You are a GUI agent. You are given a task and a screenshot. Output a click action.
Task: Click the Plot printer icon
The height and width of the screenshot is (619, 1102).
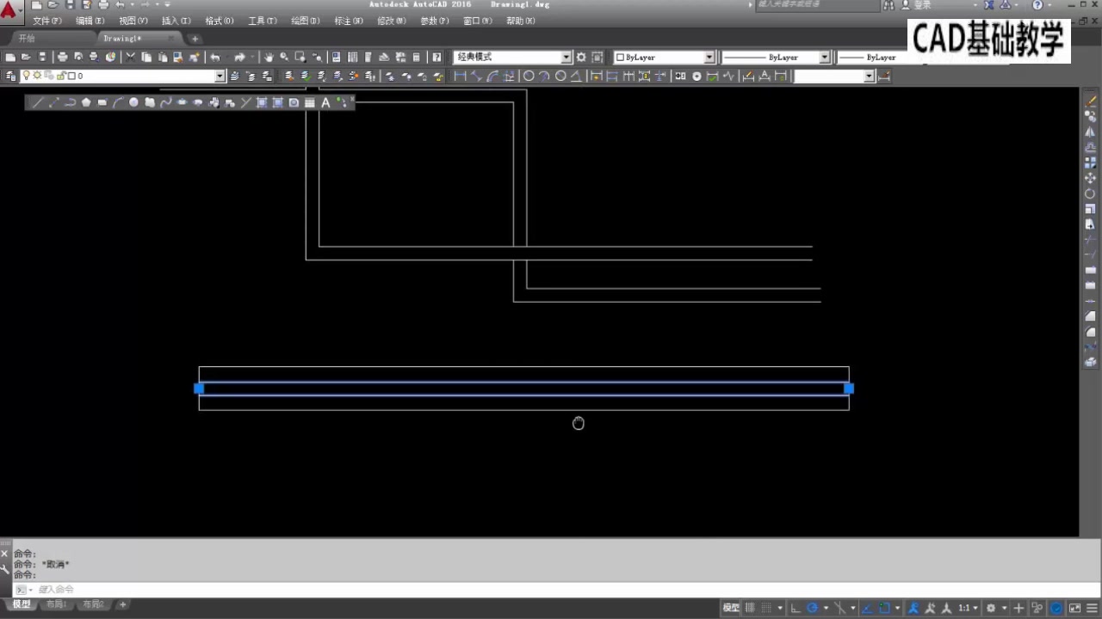coord(62,57)
